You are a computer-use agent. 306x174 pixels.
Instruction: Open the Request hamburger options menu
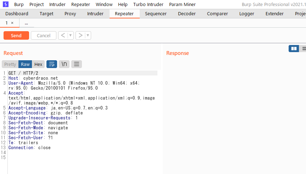click(77, 64)
